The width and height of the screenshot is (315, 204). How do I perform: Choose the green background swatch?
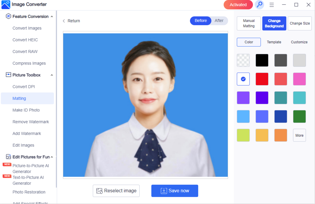pos(299,117)
